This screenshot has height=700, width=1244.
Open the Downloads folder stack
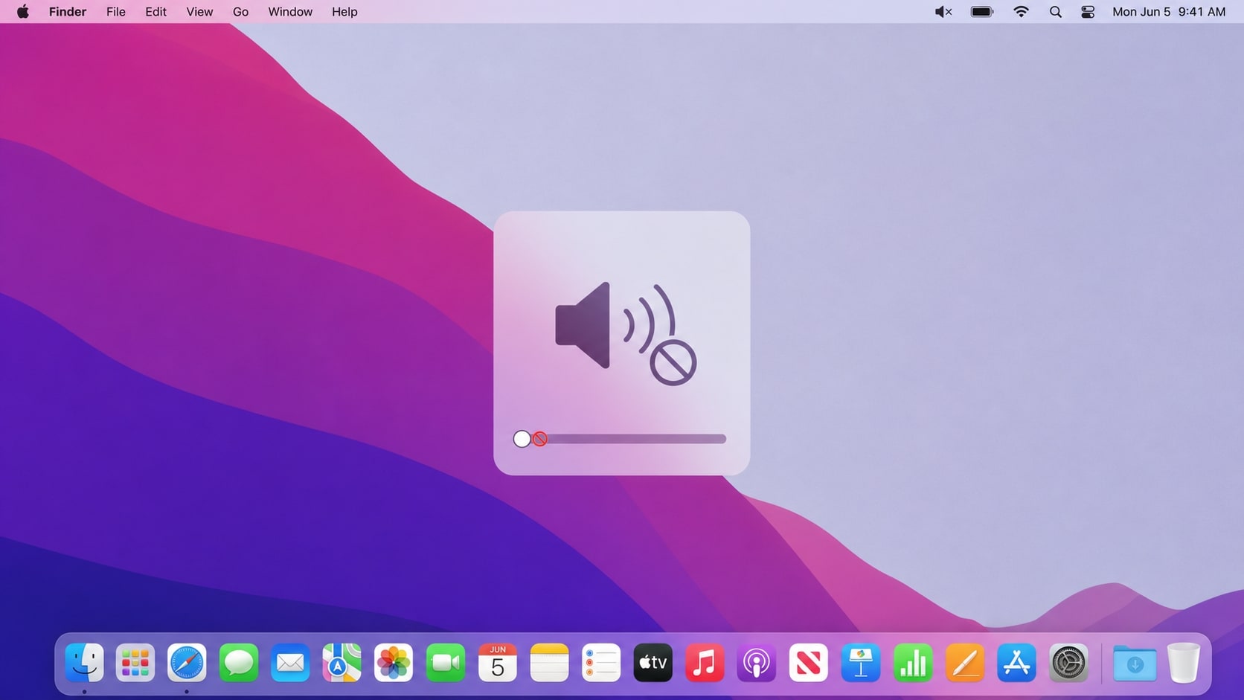click(x=1135, y=663)
